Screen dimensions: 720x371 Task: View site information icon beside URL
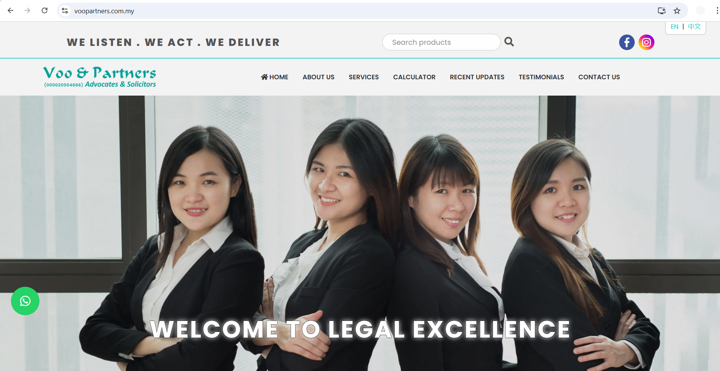tap(65, 11)
